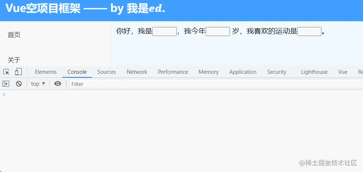The width and height of the screenshot is (363, 172).
Task: Show the console sidebar panel icon
Action: (6, 84)
